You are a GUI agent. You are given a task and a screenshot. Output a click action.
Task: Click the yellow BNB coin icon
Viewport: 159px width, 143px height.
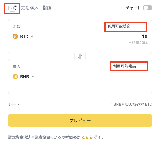tap(15, 76)
